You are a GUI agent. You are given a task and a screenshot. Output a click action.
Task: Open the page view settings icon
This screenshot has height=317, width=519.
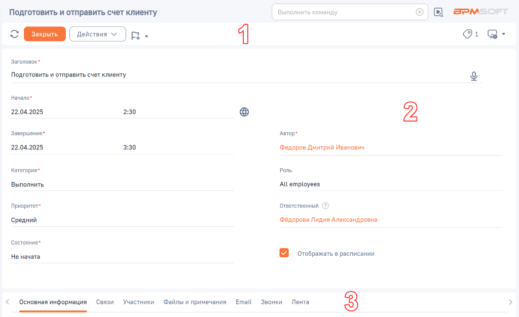tap(492, 34)
